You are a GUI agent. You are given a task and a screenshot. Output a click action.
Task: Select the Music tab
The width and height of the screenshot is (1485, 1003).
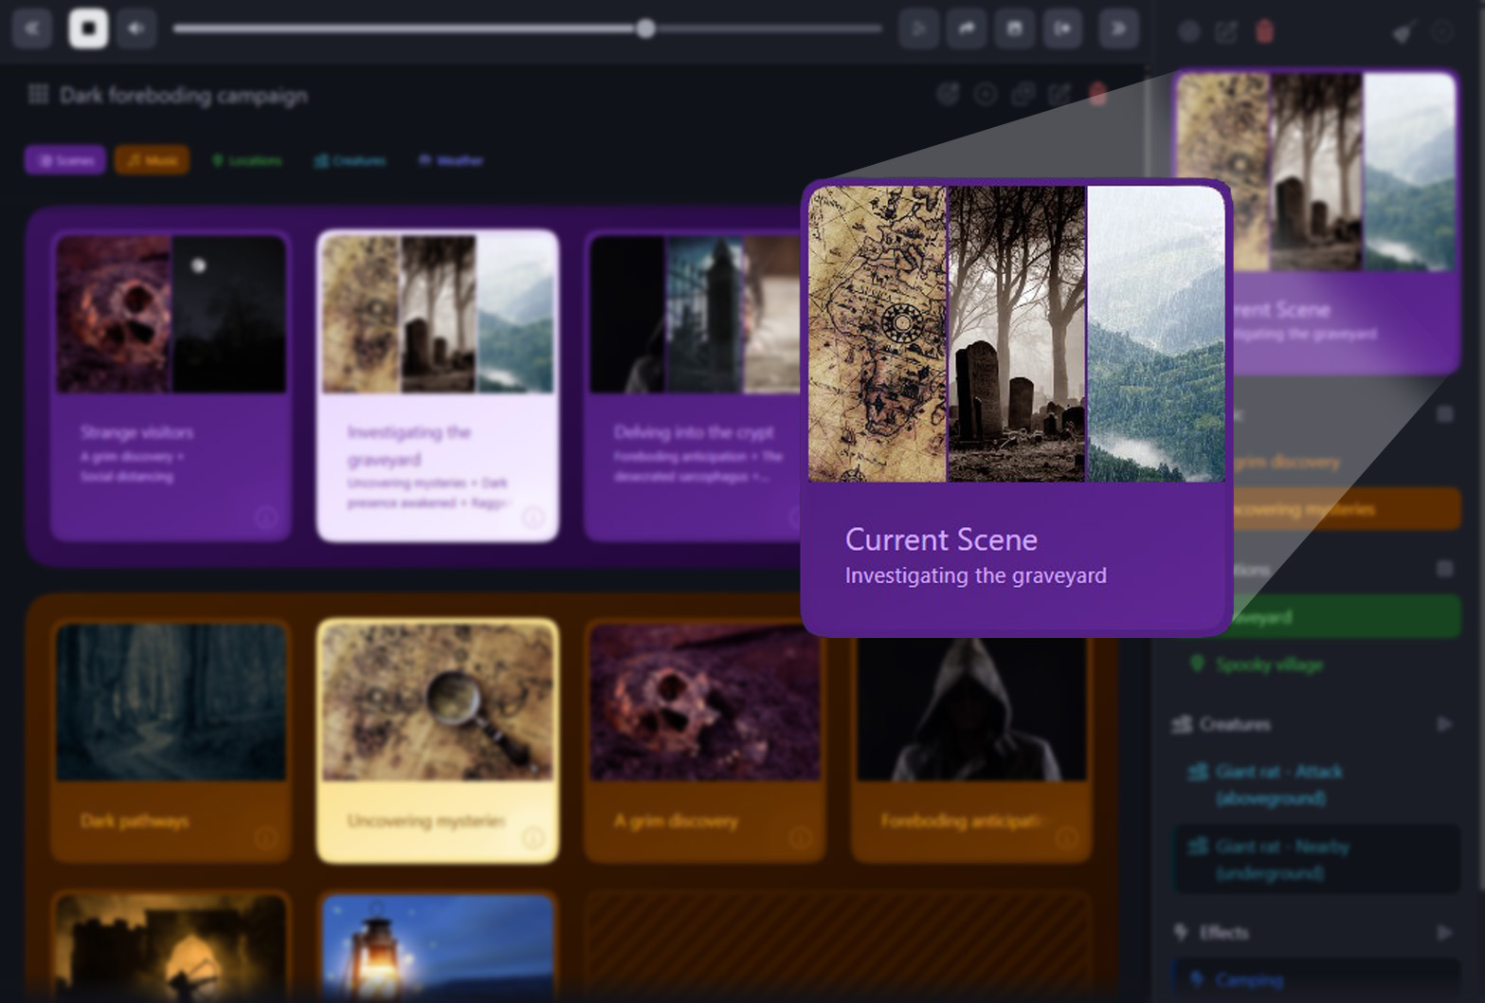(x=152, y=160)
